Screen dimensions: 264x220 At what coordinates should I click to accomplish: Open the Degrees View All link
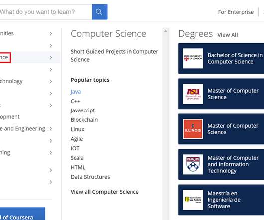pyautogui.click(x=228, y=35)
